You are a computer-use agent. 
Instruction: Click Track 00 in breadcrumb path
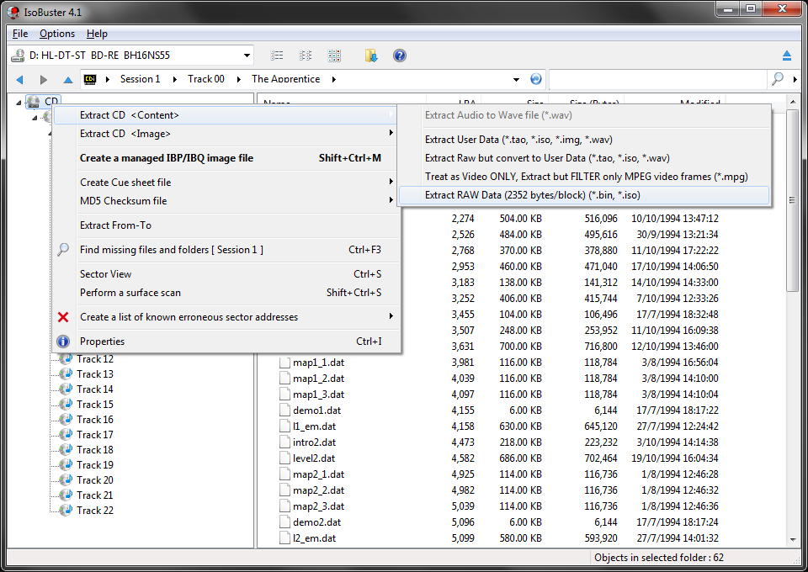(206, 79)
